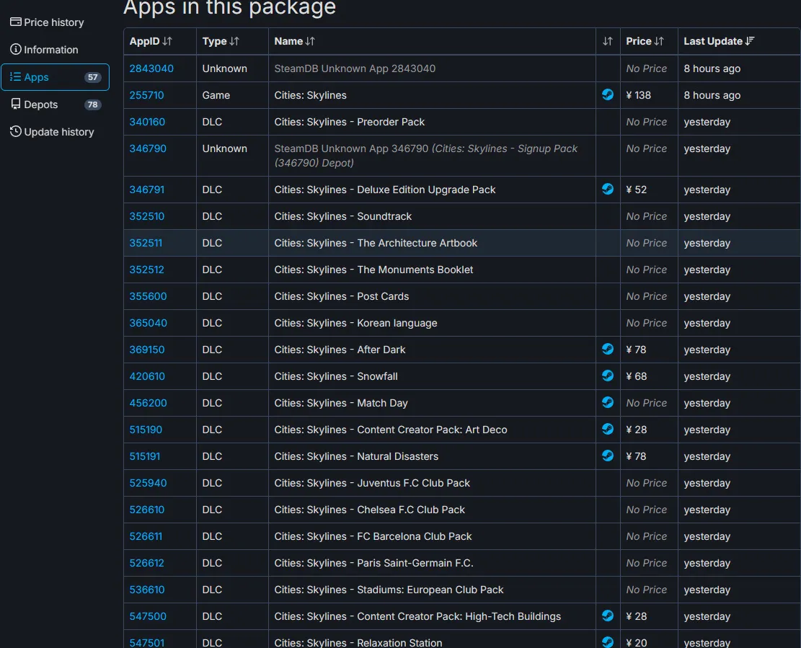Open AppID 456200 link
The width and height of the screenshot is (801, 648).
point(148,403)
